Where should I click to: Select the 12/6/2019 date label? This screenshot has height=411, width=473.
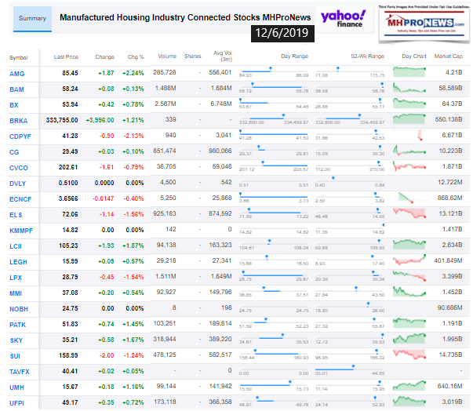click(282, 33)
